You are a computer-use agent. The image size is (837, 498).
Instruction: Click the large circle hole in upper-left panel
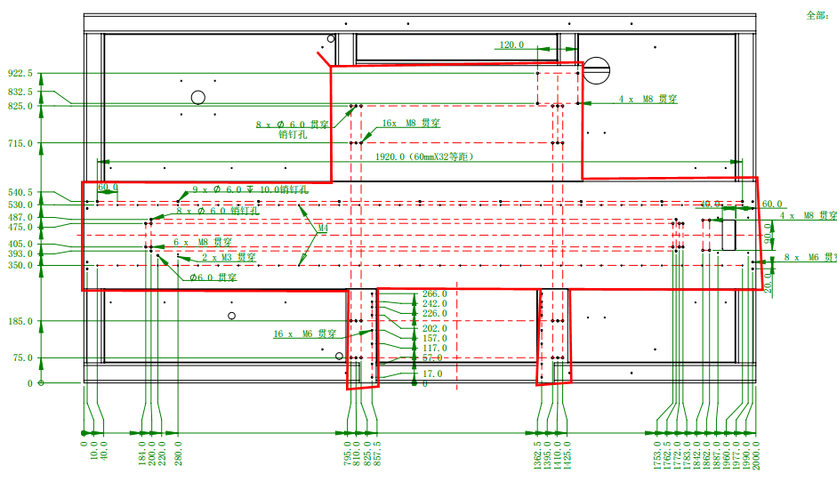pos(198,97)
